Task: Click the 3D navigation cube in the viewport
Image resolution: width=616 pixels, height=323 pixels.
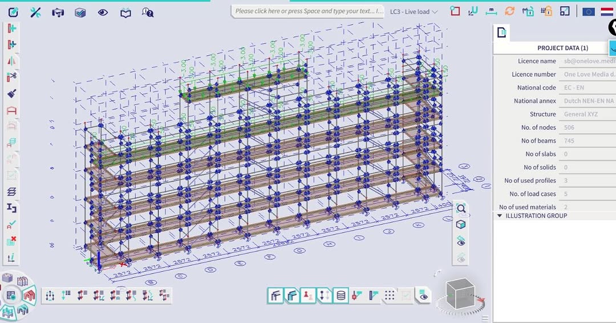Action: [460, 294]
